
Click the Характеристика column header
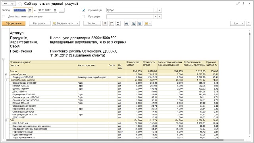point(92,67)
